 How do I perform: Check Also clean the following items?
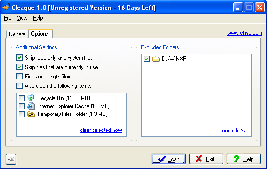point(19,86)
